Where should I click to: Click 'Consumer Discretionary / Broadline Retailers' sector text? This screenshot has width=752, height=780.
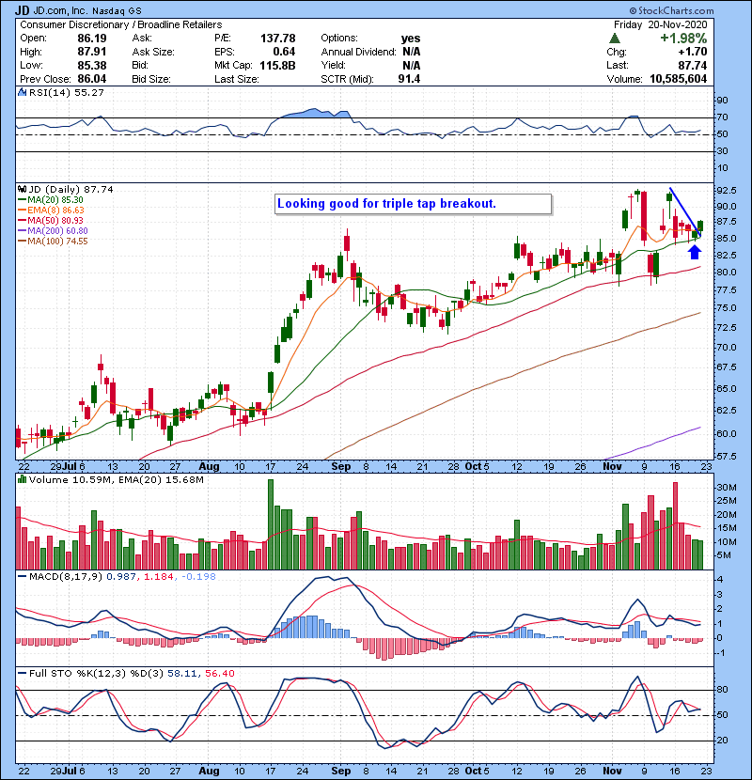pyautogui.click(x=121, y=24)
